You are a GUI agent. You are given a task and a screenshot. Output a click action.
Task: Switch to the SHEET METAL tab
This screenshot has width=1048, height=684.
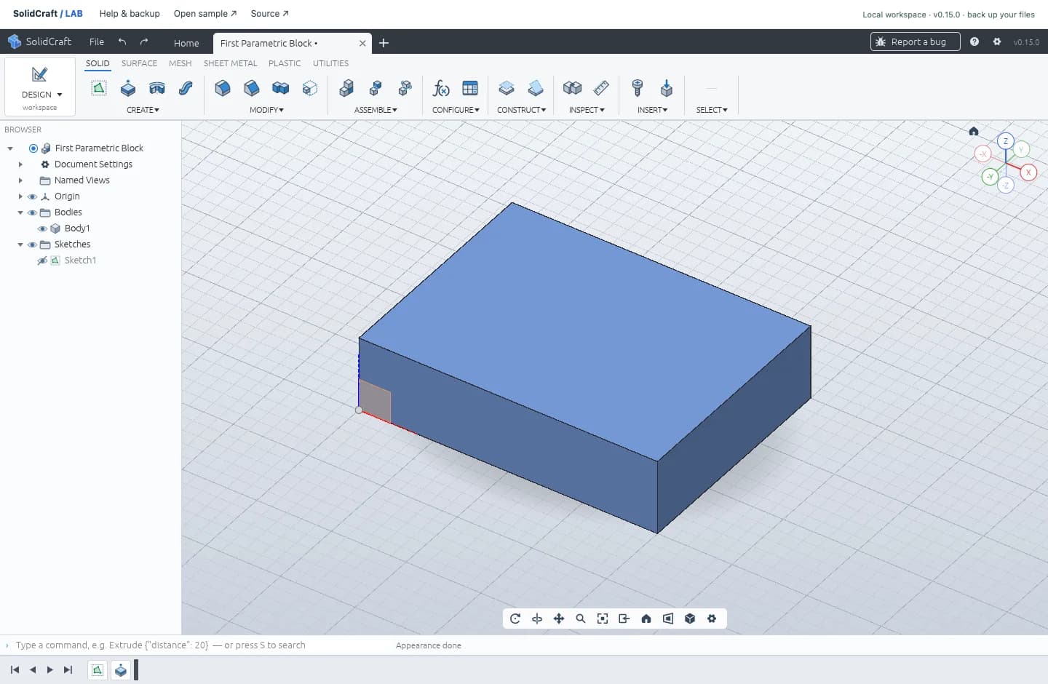coord(230,63)
